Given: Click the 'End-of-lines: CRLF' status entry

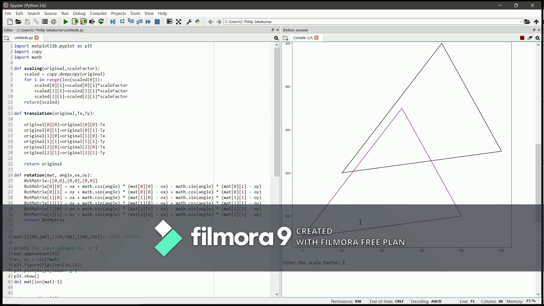Looking at the screenshot, I should pos(387,301).
